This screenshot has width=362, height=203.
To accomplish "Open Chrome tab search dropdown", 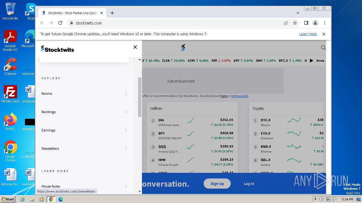I will [298, 13].
